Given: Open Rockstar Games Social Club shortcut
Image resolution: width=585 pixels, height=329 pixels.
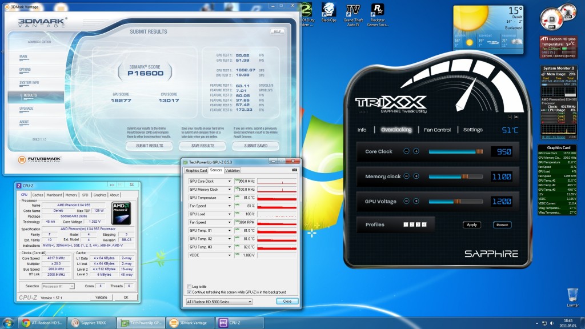Looking at the screenshot, I should click(x=378, y=15).
